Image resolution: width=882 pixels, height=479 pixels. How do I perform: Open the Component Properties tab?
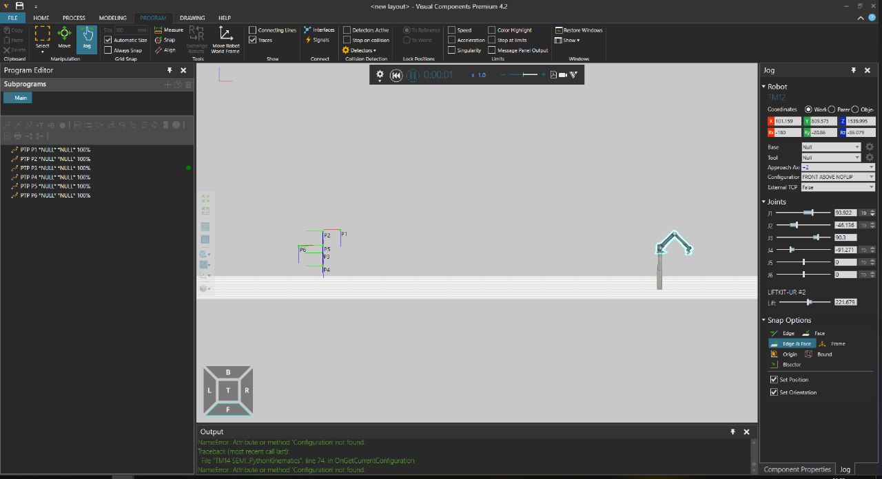[797, 469]
